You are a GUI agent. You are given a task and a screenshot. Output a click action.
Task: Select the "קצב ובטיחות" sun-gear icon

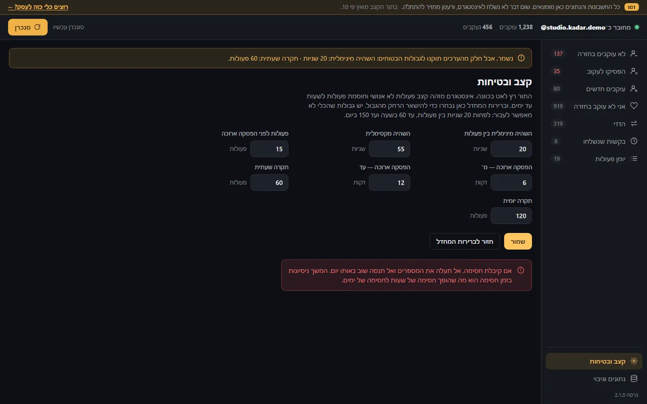coord(634,361)
